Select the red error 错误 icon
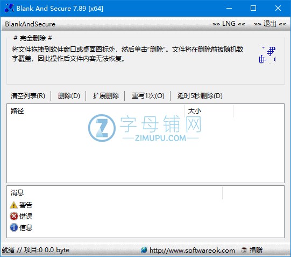 click(14, 216)
